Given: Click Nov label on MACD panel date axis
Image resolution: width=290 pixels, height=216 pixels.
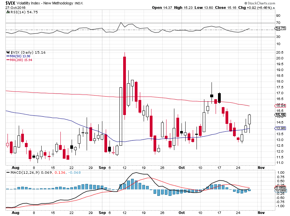Looking at the screenshot, I should pos(261,213).
